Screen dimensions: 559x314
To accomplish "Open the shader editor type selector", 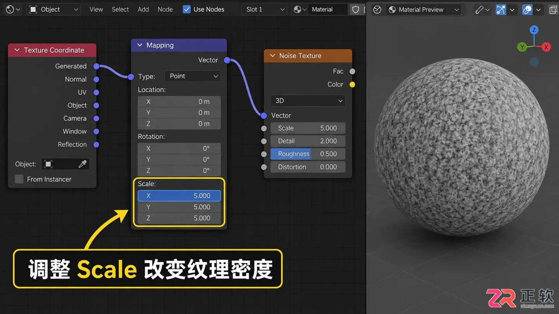I will click(x=13, y=9).
